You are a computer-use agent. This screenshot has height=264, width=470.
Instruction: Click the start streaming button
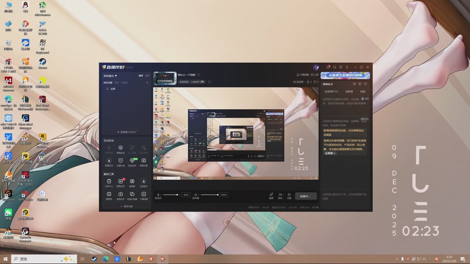[305, 196]
